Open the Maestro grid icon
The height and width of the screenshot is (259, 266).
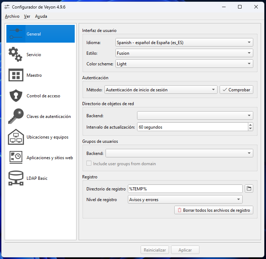click(x=16, y=75)
